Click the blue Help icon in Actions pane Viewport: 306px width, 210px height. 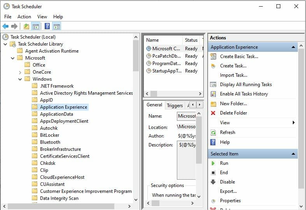point(213,142)
